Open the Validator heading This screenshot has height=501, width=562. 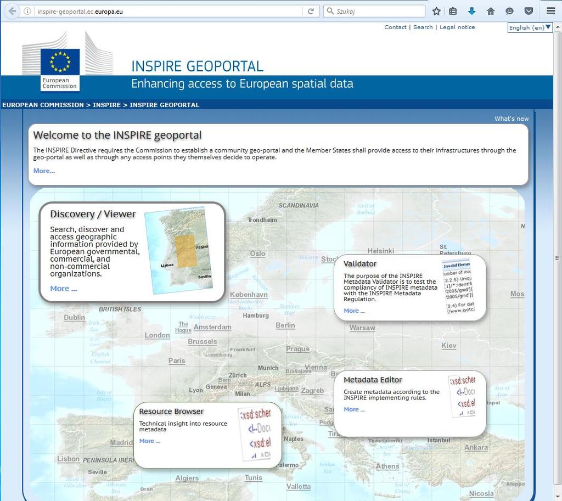pyautogui.click(x=360, y=264)
